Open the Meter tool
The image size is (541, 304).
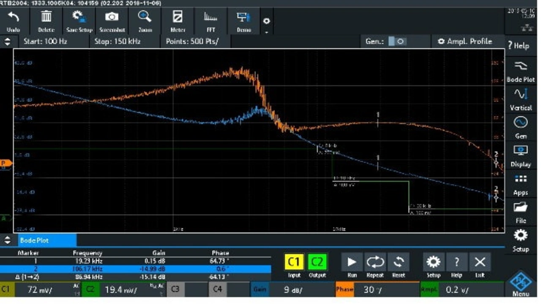178,21
